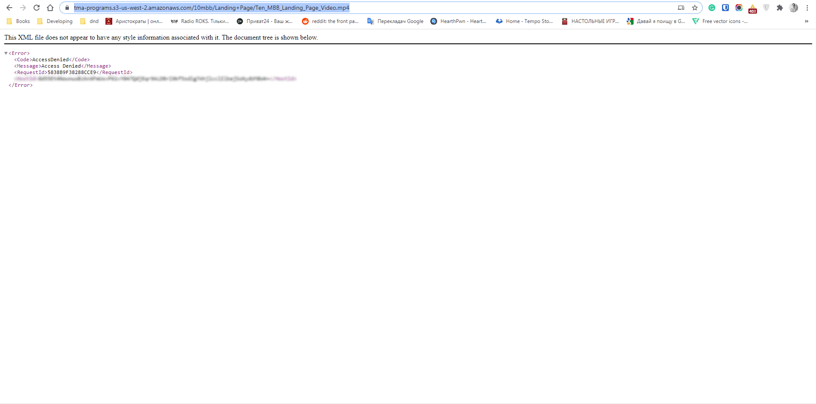Open the grey shield extension icon
This screenshot has height=404, width=816.
[x=766, y=8]
